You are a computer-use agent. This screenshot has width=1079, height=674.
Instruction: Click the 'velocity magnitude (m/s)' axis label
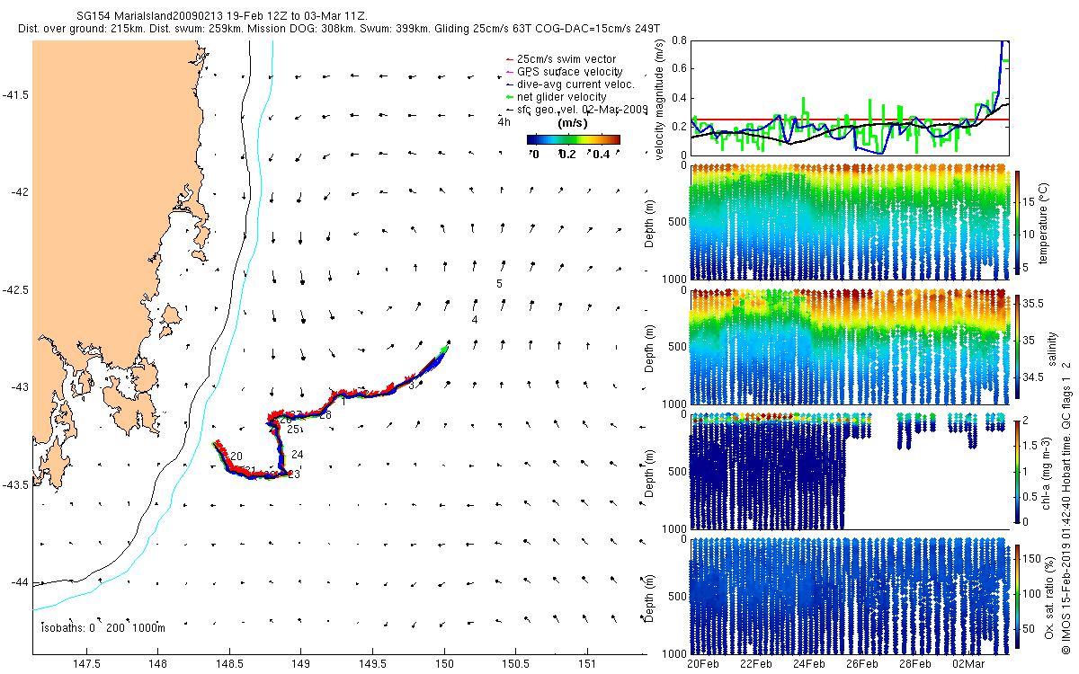click(x=660, y=99)
